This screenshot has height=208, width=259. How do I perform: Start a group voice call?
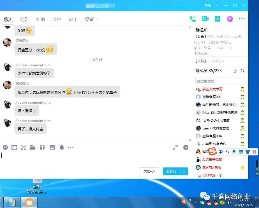193,19
